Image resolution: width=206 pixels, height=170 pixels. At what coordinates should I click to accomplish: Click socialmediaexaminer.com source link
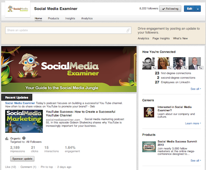(x=63, y=120)
